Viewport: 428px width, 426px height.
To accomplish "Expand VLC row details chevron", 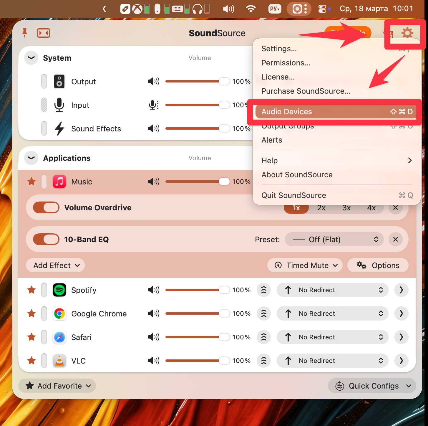I will tap(402, 361).
